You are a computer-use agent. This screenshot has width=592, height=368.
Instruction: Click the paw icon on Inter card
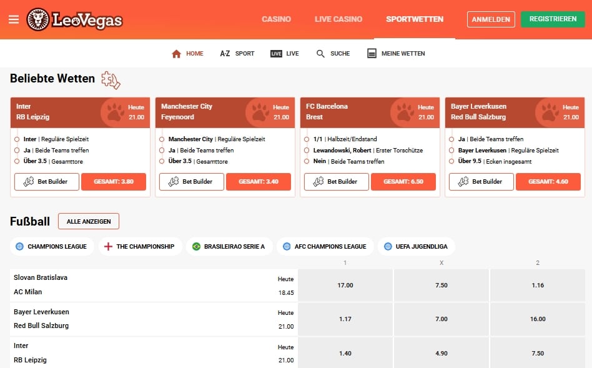click(116, 112)
